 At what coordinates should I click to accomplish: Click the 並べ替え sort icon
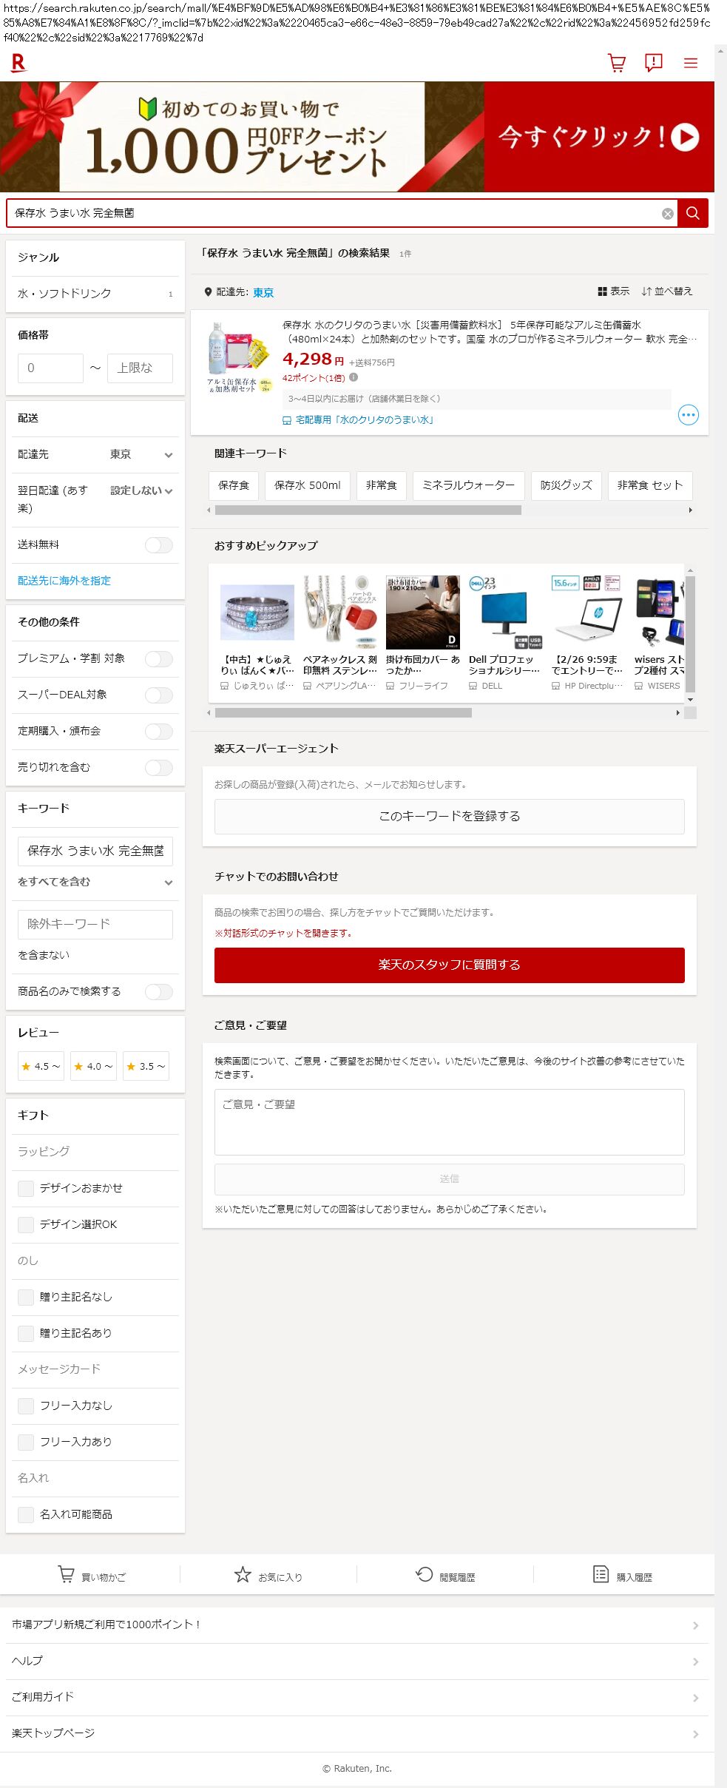tap(646, 291)
